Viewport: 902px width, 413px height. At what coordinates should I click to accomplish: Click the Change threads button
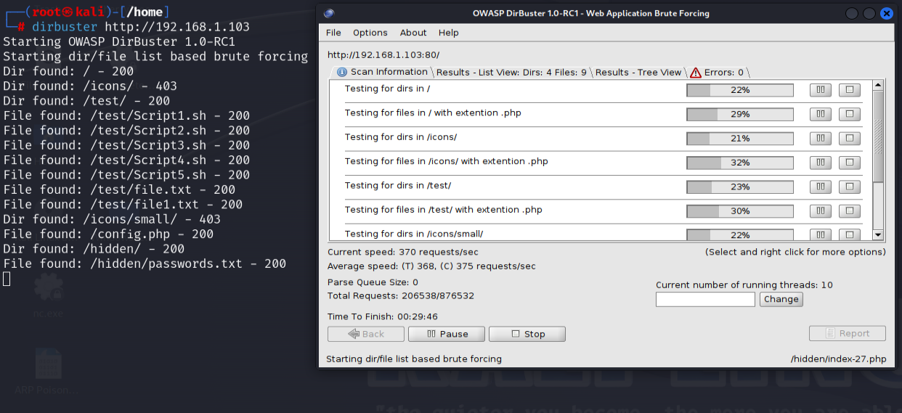coord(781,299)
